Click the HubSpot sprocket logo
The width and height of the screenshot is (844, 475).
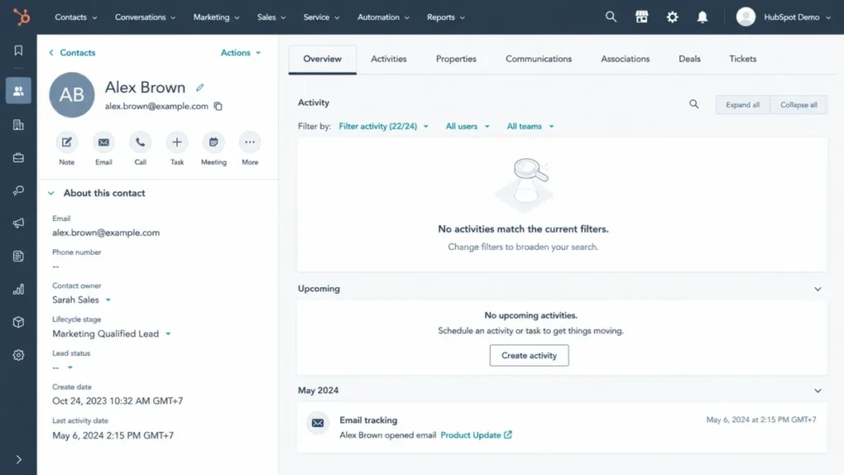[x=21, y=16]
